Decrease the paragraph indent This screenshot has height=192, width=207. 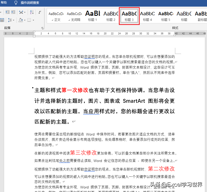coord(8,12)
